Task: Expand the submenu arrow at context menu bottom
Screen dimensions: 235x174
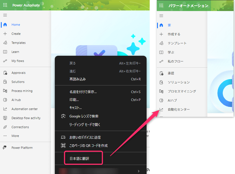Action: [139, 171]
